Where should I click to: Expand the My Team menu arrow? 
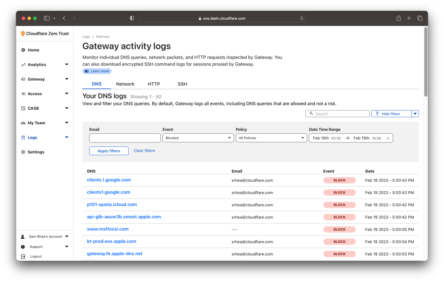(67, 123)
